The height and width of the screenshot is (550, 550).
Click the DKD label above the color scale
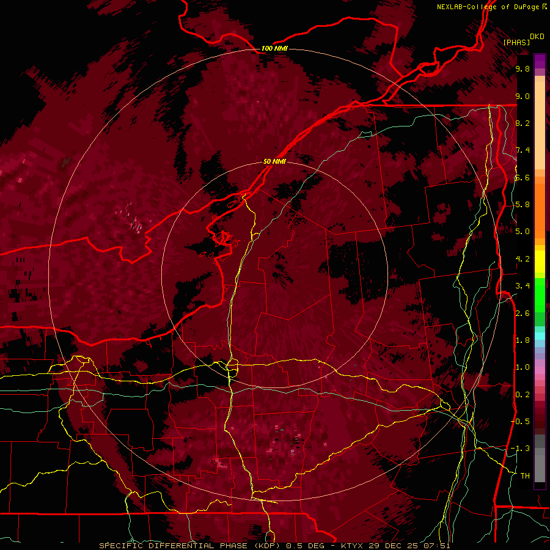coord(537,37)
